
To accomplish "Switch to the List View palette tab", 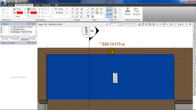I will click(x=5, y=39).
